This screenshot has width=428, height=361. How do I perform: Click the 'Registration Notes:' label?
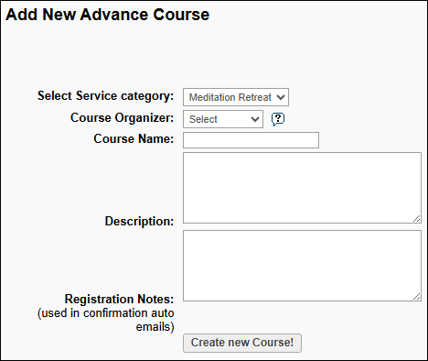(119, 299)
